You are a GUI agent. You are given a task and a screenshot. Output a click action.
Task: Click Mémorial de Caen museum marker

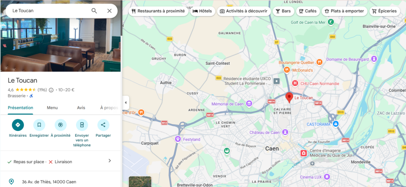point(249,104)
